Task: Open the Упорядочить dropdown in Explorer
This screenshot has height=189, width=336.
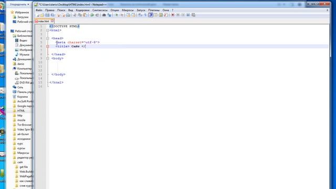Action: click(19, 4)
